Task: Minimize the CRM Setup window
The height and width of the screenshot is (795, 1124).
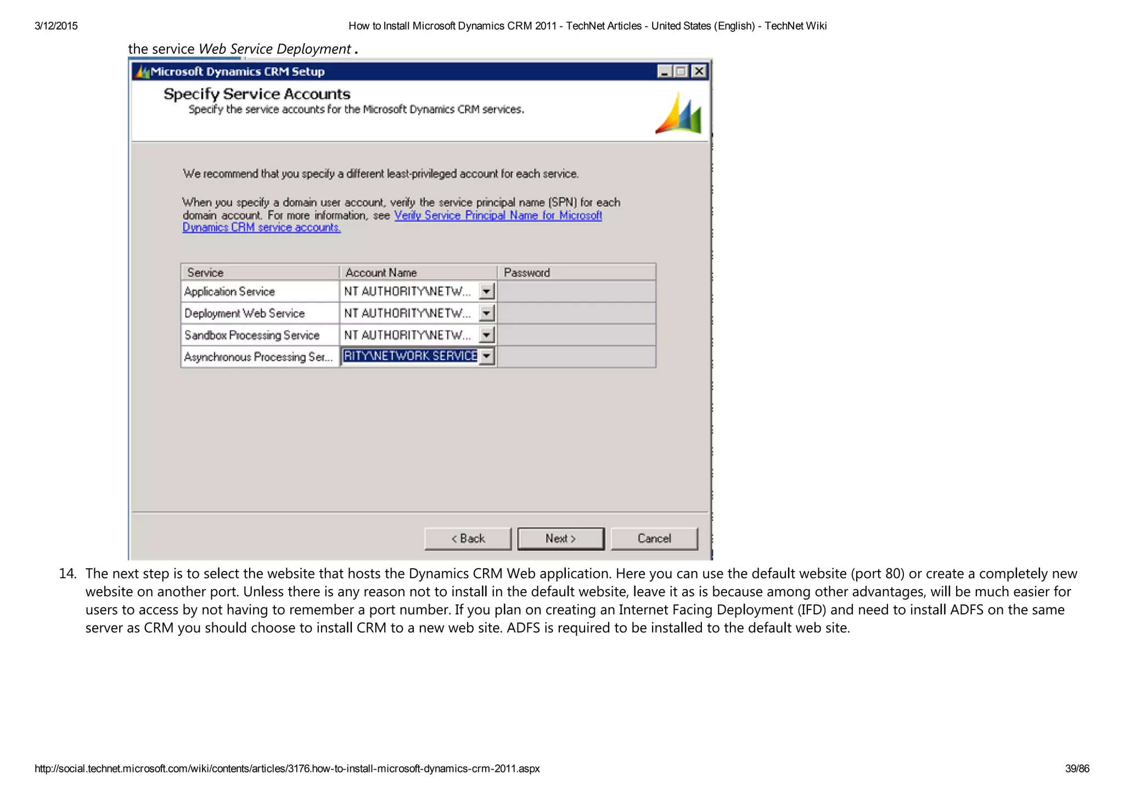Action: tap(665, 71)
